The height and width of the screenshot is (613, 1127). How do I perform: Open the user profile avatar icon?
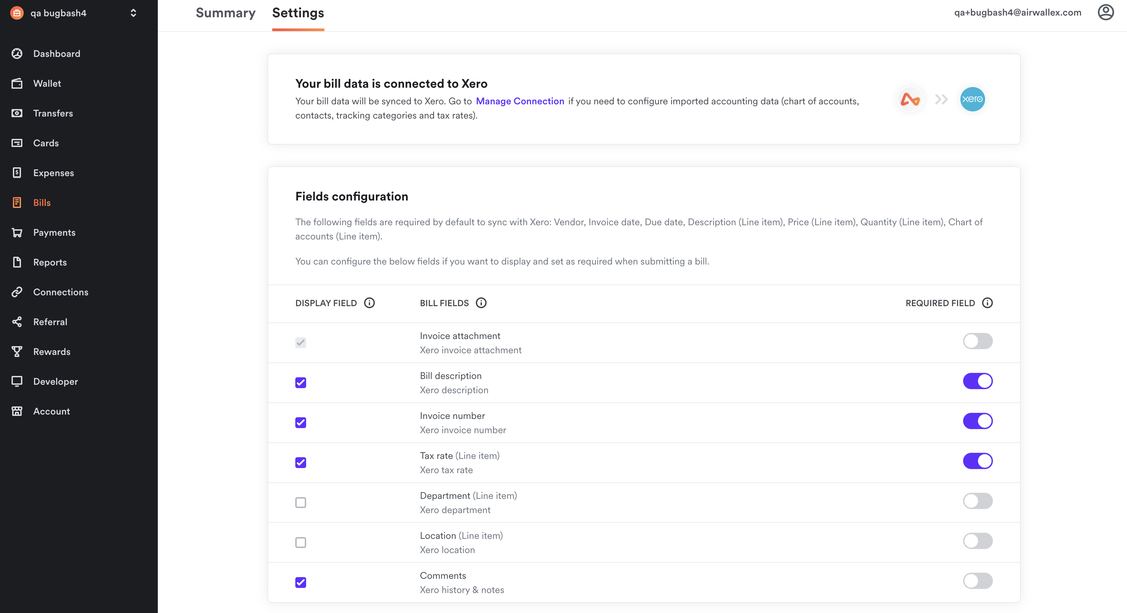(1106, 12)
